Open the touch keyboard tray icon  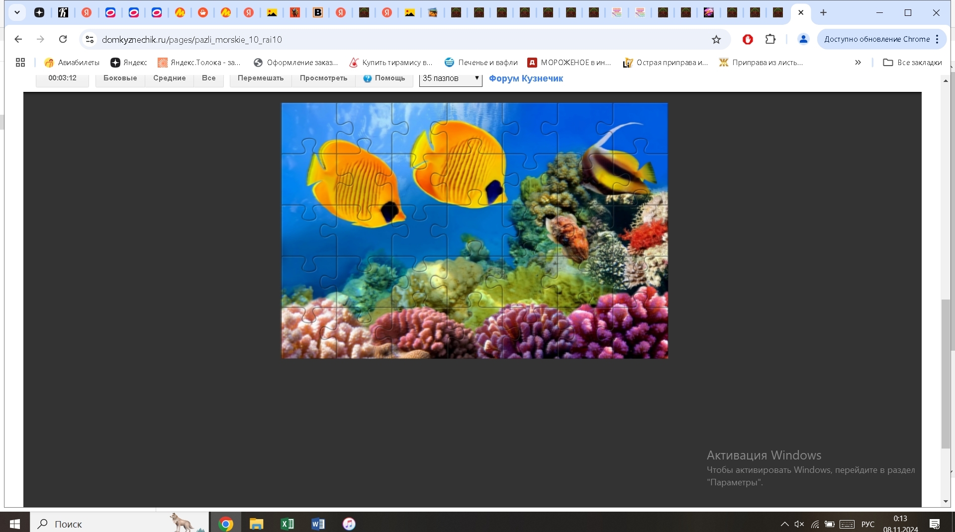coord(847,524)
